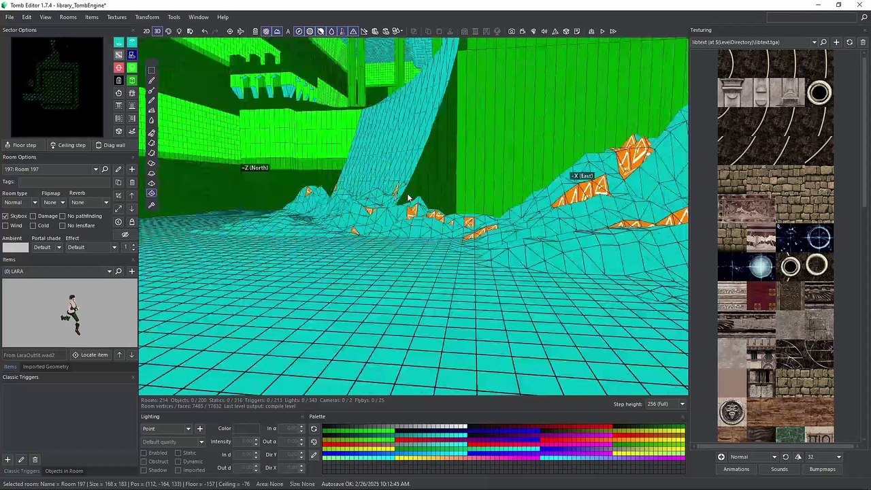Switch to 2D view mode
The image size is (871, 490).
(146, 31)
